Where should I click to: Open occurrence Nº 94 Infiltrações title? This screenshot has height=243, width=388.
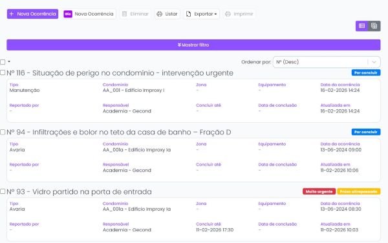point(119,132)
